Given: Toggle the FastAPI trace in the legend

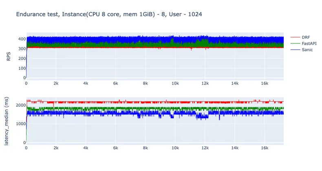Looking at the screenshot, I should pyautogui.click(x=304, y=43).
